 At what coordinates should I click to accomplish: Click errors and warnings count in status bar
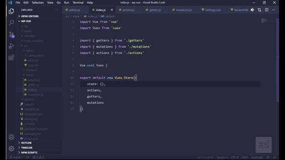[x=38, y=157]
